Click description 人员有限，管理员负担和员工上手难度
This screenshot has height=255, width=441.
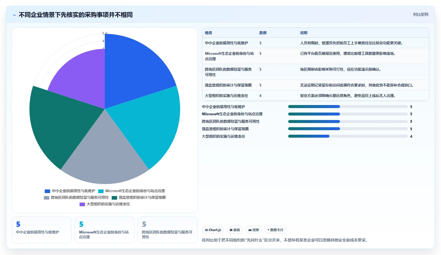[x=351, y=43]
